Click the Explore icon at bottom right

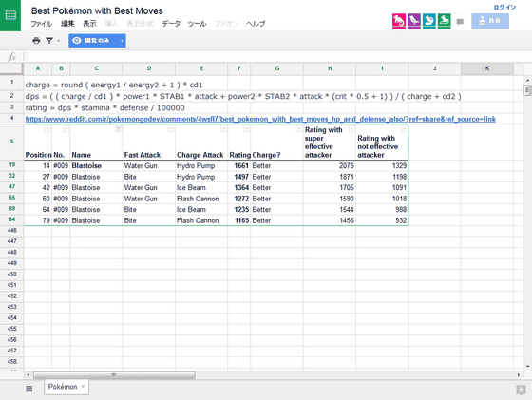(x=521, y=390)
